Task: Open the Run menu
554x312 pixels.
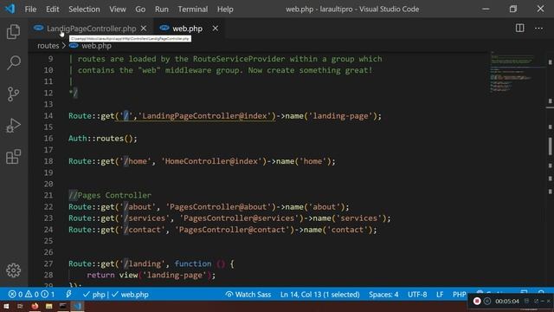Action: [162, 10]
